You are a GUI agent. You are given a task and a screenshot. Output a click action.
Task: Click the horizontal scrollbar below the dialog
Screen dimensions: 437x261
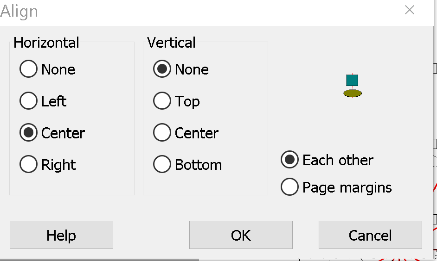(99, 260)
